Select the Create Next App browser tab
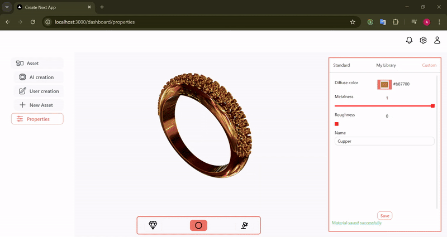This screenshot has width=447, height=237. click(54, 7)
